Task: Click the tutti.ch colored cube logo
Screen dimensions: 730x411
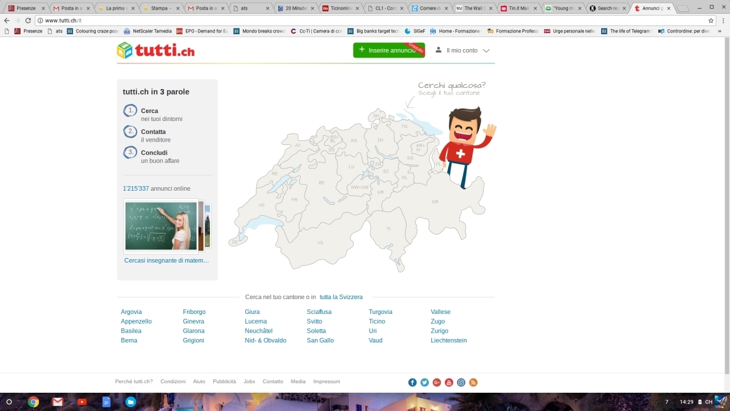Action: pos(125,50)
